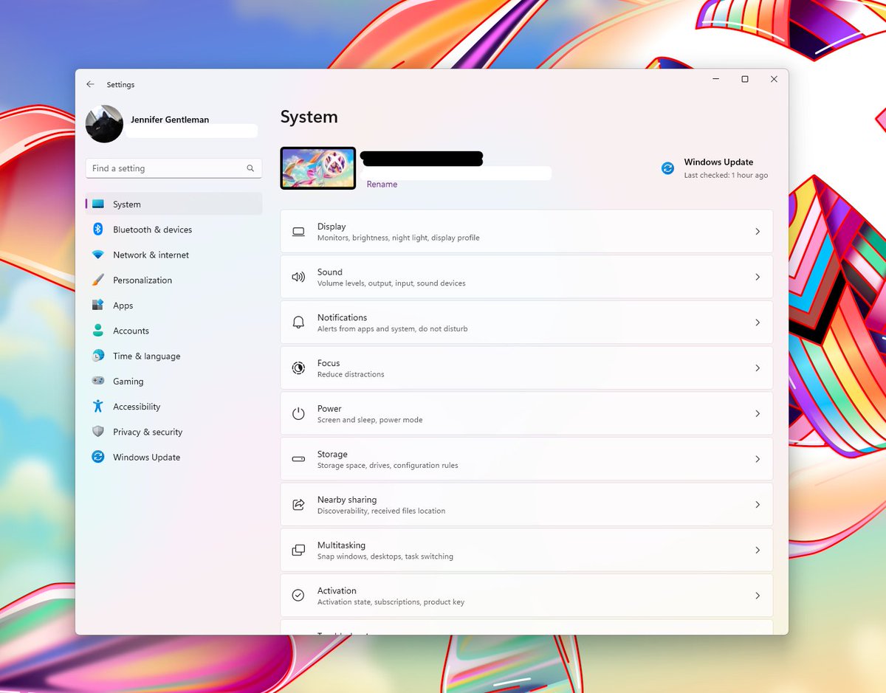Open the Apps icon in the sidebar
Viewport: 886px width, 693px height.
98,306
